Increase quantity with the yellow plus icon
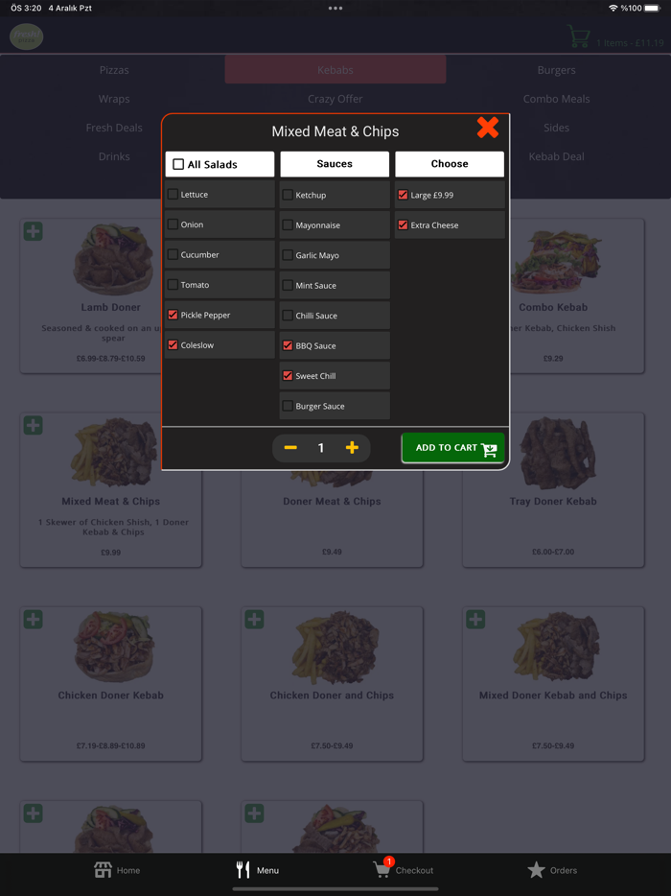This screenshot has height=896, width=671. point(352,447)
